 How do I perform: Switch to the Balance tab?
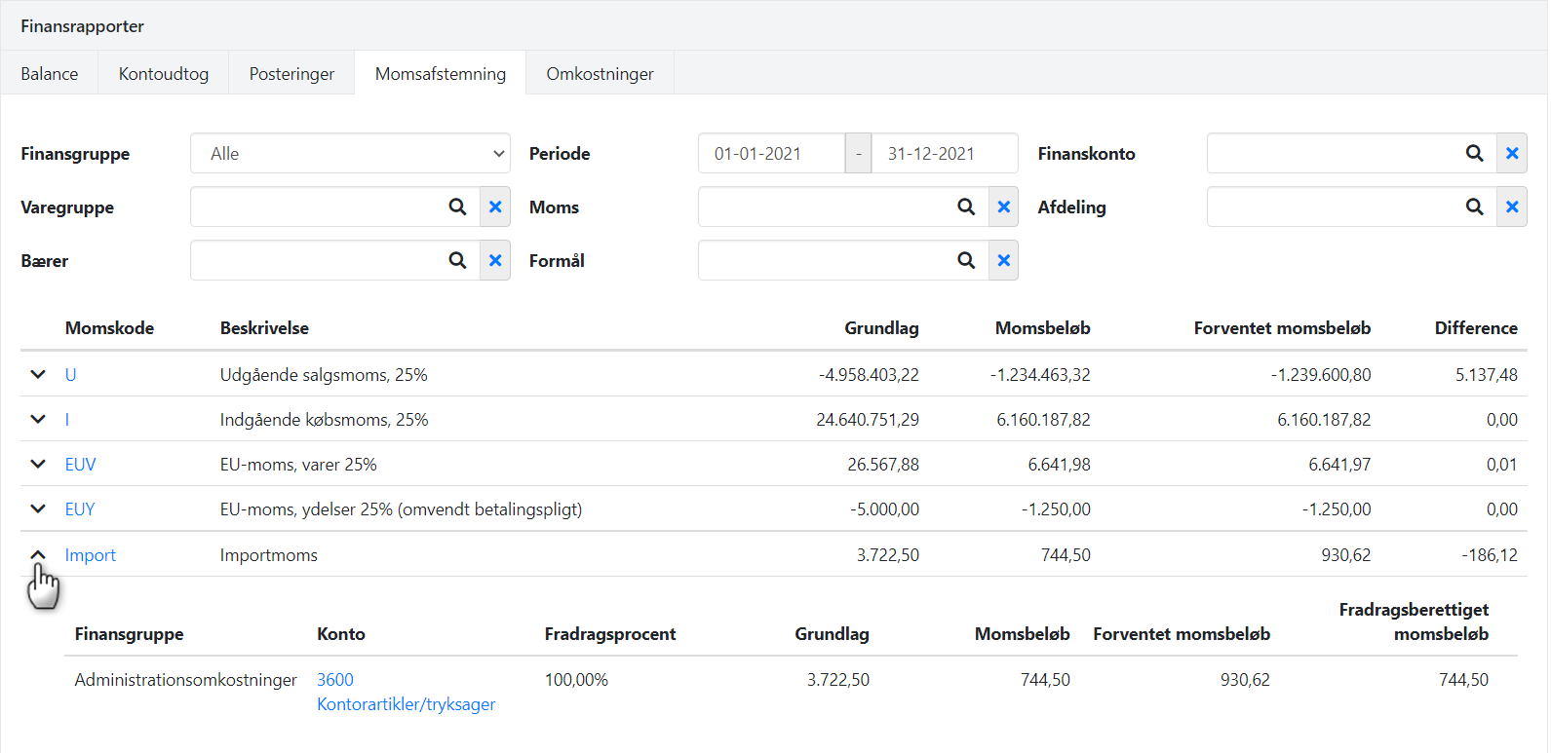pyautogui.click(x=50, y=73)
